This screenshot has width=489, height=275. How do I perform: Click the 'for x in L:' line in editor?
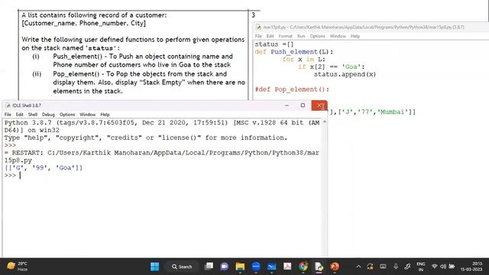coord(304,60)
